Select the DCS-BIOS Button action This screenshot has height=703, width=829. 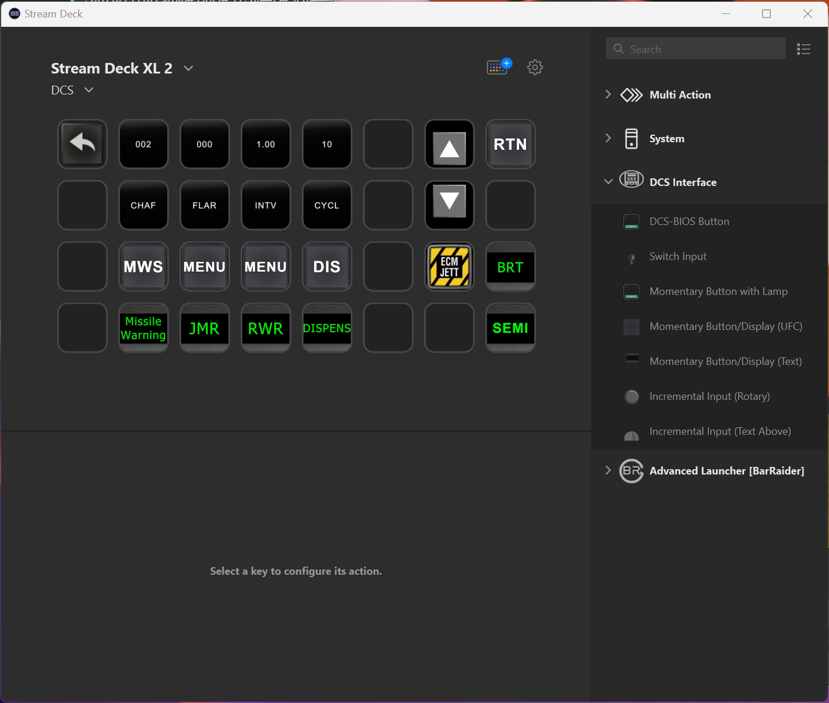[689, 222]
